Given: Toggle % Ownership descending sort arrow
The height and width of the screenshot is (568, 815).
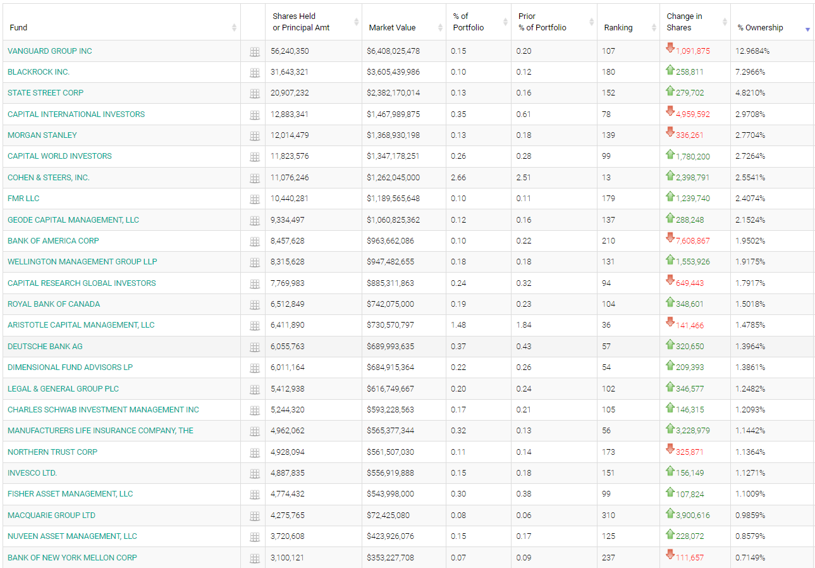Looking at the screenshot, I should point(807,30).
